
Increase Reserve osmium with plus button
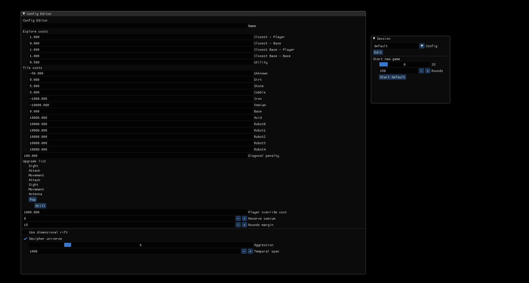click(x=244, y=218)
